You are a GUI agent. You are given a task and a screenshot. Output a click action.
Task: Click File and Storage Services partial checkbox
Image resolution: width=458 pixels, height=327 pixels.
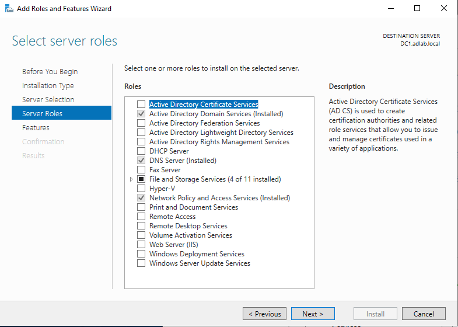141,179
